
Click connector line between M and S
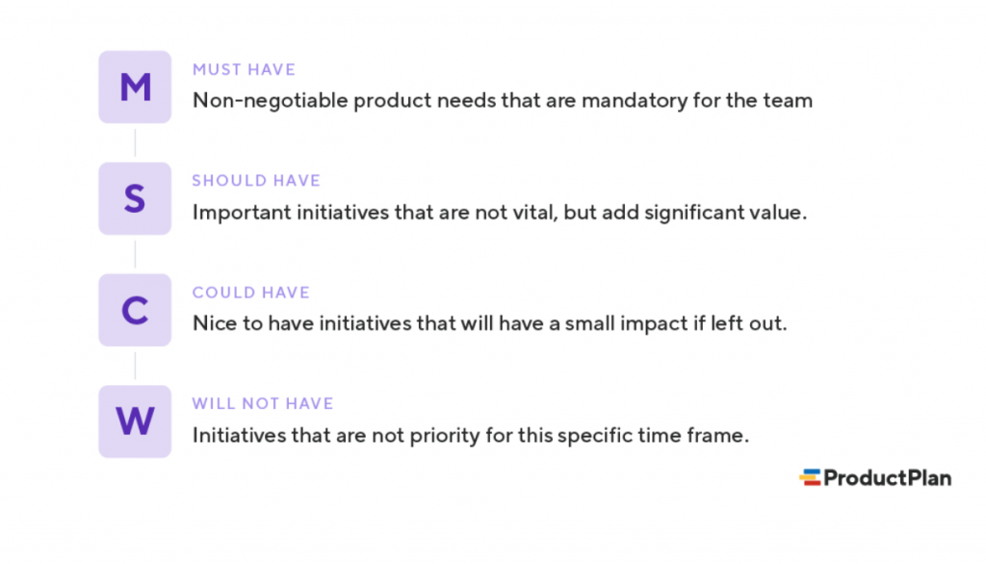click(135, 142)
